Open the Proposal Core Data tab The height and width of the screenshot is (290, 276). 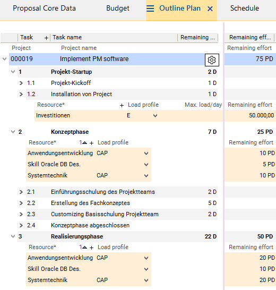tap(44, 8)
